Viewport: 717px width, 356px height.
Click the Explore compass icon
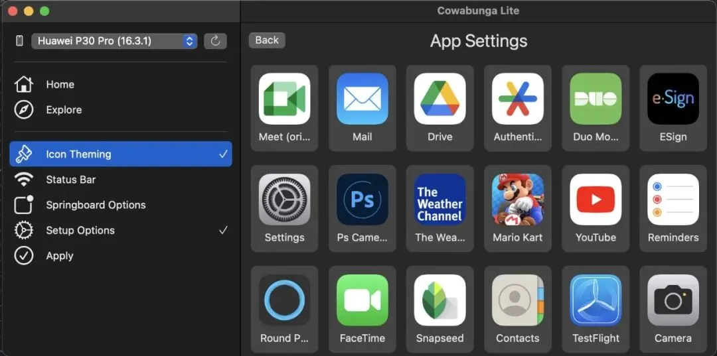(24, 110)
